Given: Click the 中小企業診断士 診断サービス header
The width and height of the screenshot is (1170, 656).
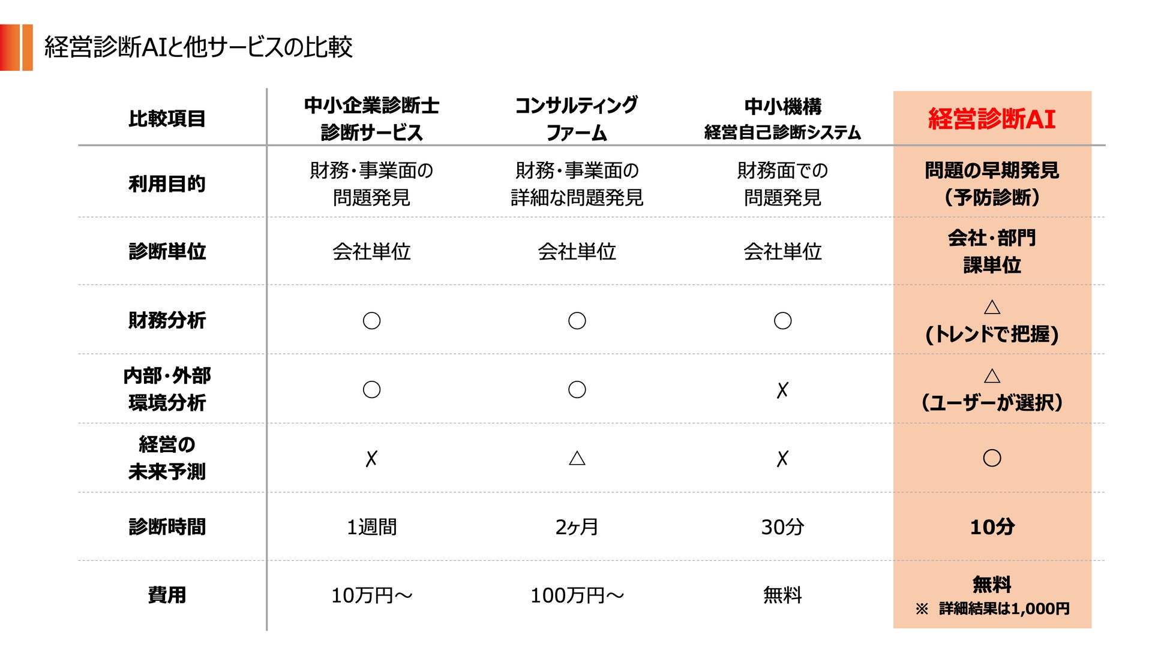Looking at the screenshot, I should coord(371,119).
